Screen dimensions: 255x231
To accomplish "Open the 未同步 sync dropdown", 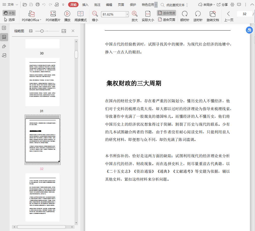I will (206, 5).
